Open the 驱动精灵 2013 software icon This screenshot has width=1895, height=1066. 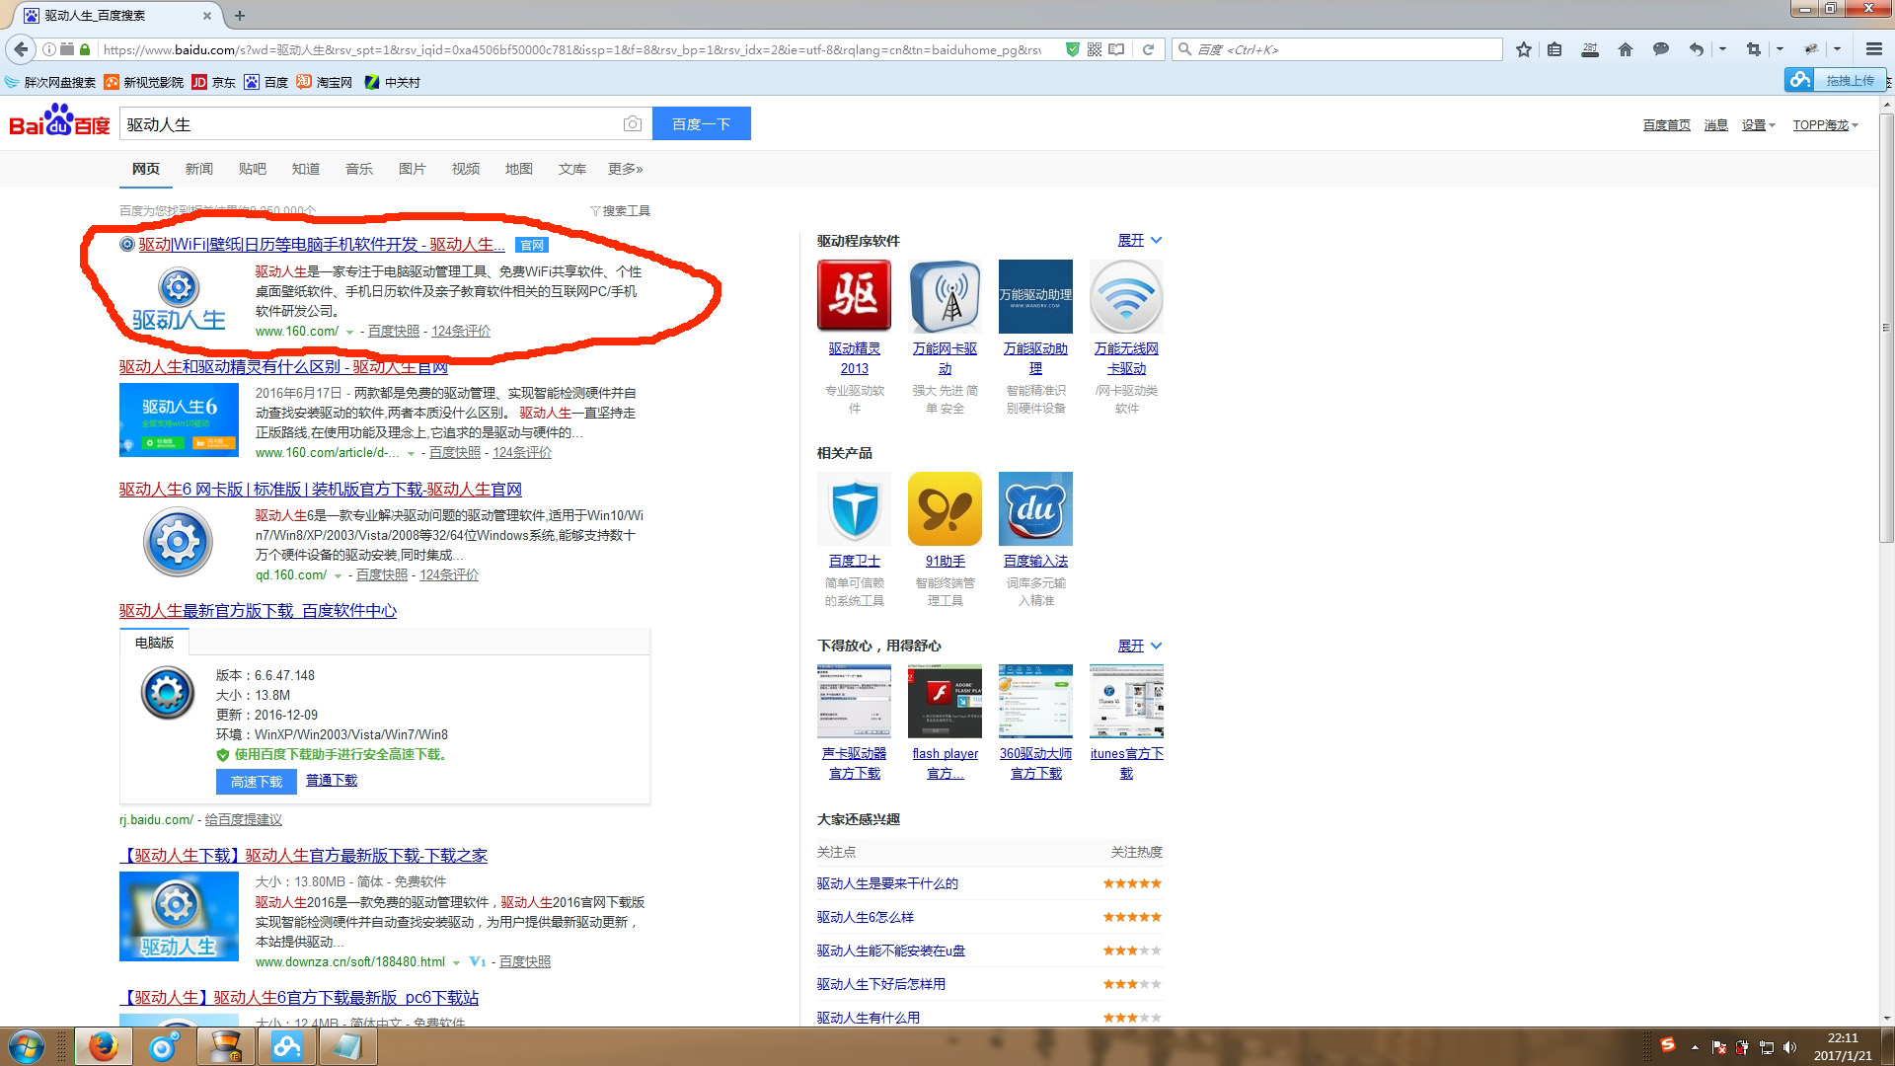tap(854, 295)
